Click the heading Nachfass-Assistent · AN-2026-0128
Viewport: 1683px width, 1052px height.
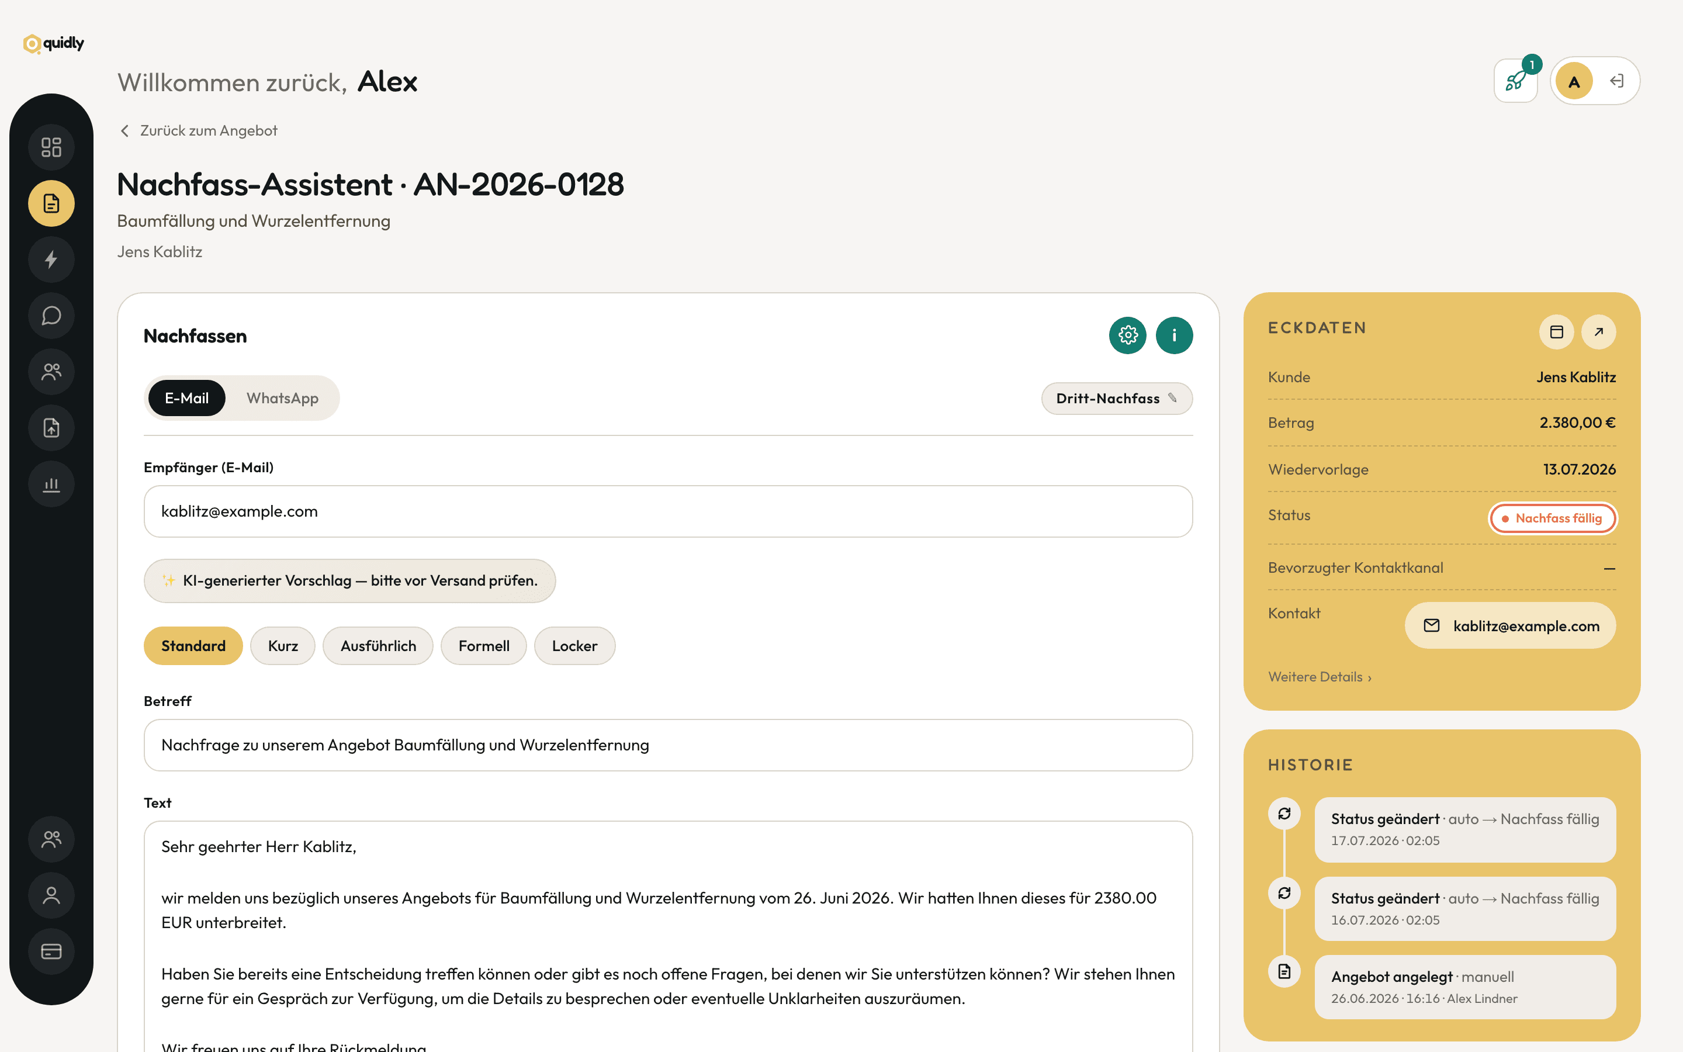tap(370, 184)
